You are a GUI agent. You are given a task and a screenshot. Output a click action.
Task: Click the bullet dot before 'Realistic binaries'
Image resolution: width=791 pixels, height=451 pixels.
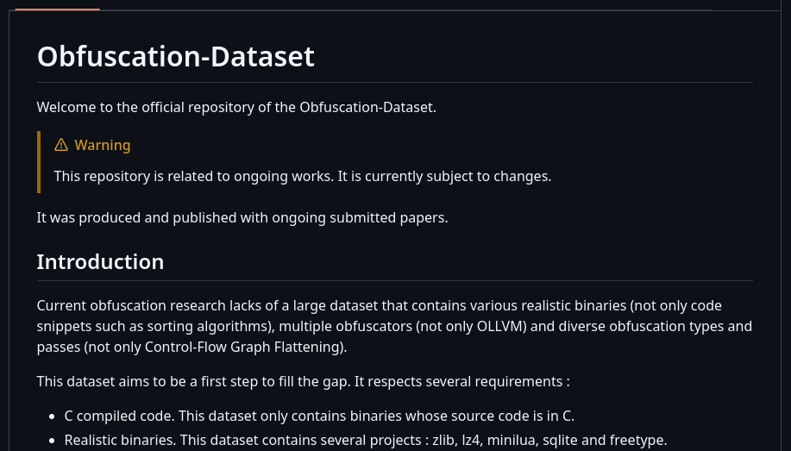tap(52, 441)
